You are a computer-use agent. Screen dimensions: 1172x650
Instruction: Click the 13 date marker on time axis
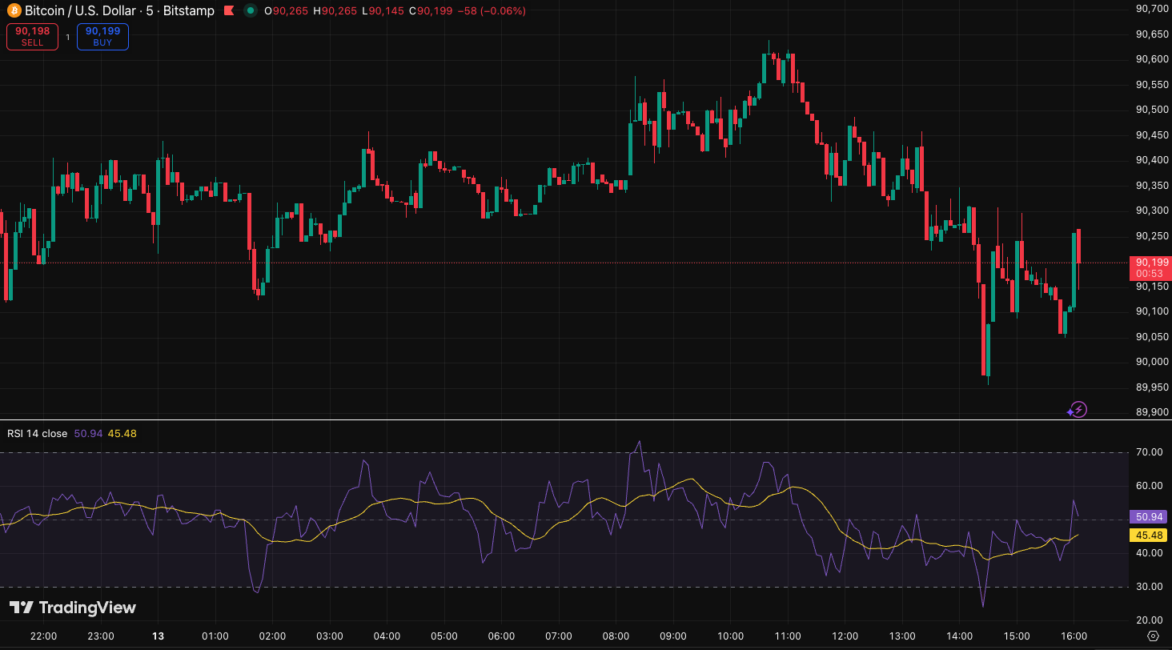(158, 636)
